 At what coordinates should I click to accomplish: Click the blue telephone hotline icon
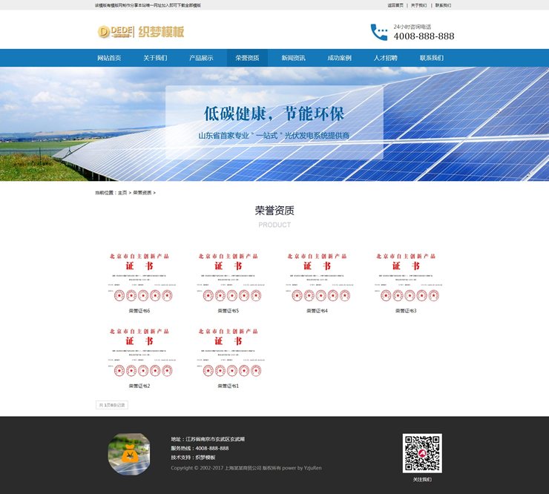click(379, 32)
